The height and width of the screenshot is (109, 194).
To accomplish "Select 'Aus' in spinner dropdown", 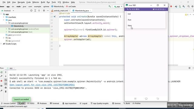I will 146,20.
